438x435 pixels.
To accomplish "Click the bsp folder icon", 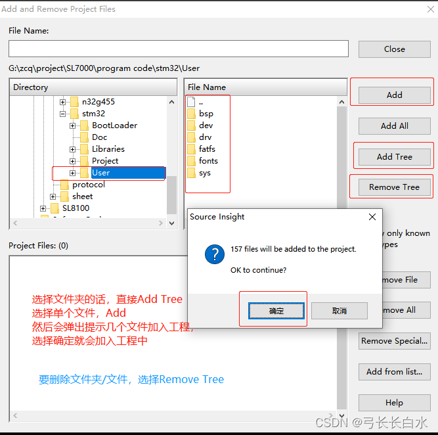I will (x=191, y=114).
